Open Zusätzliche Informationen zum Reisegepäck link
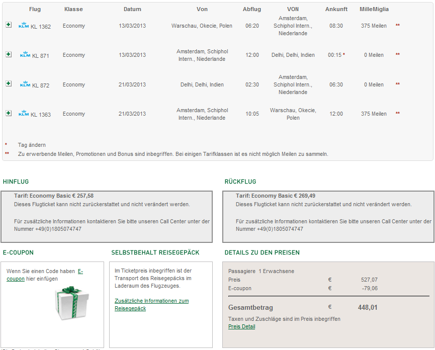435x350 pixels. pyautogui.click(x=151, y=304)
